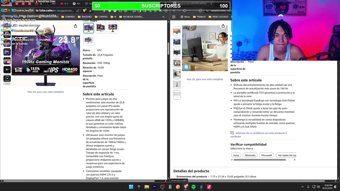The height and width of the screenshot is (191, 340).
Task: Open IMAGENES bookmarks folder
Action: click(85, 17)
